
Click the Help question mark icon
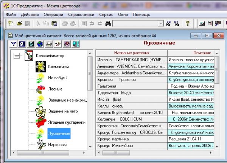point(188,23)
